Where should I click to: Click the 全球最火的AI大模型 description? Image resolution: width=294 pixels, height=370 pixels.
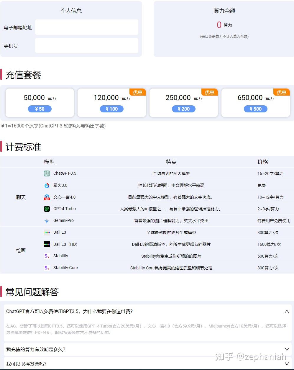pos(171,173)
